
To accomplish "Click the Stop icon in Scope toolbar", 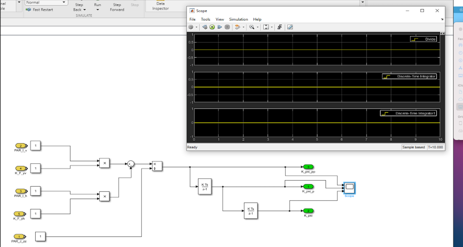I will tap(227, 27).
